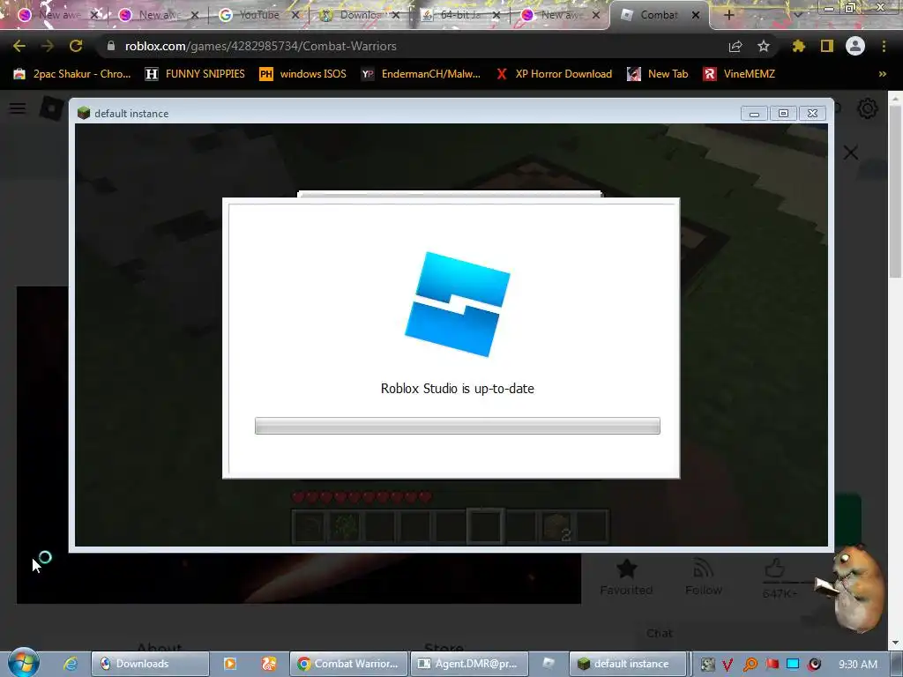Click the Favorited star button

626,577
